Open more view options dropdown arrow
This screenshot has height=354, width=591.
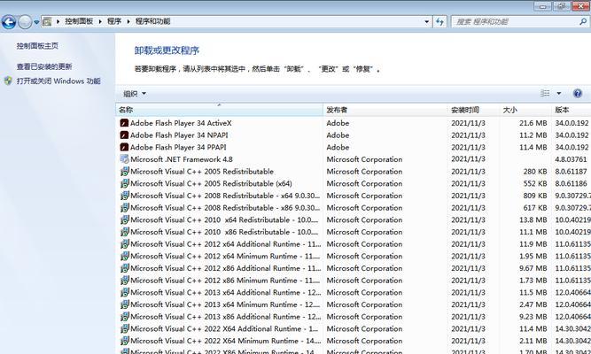pos(558,94)
